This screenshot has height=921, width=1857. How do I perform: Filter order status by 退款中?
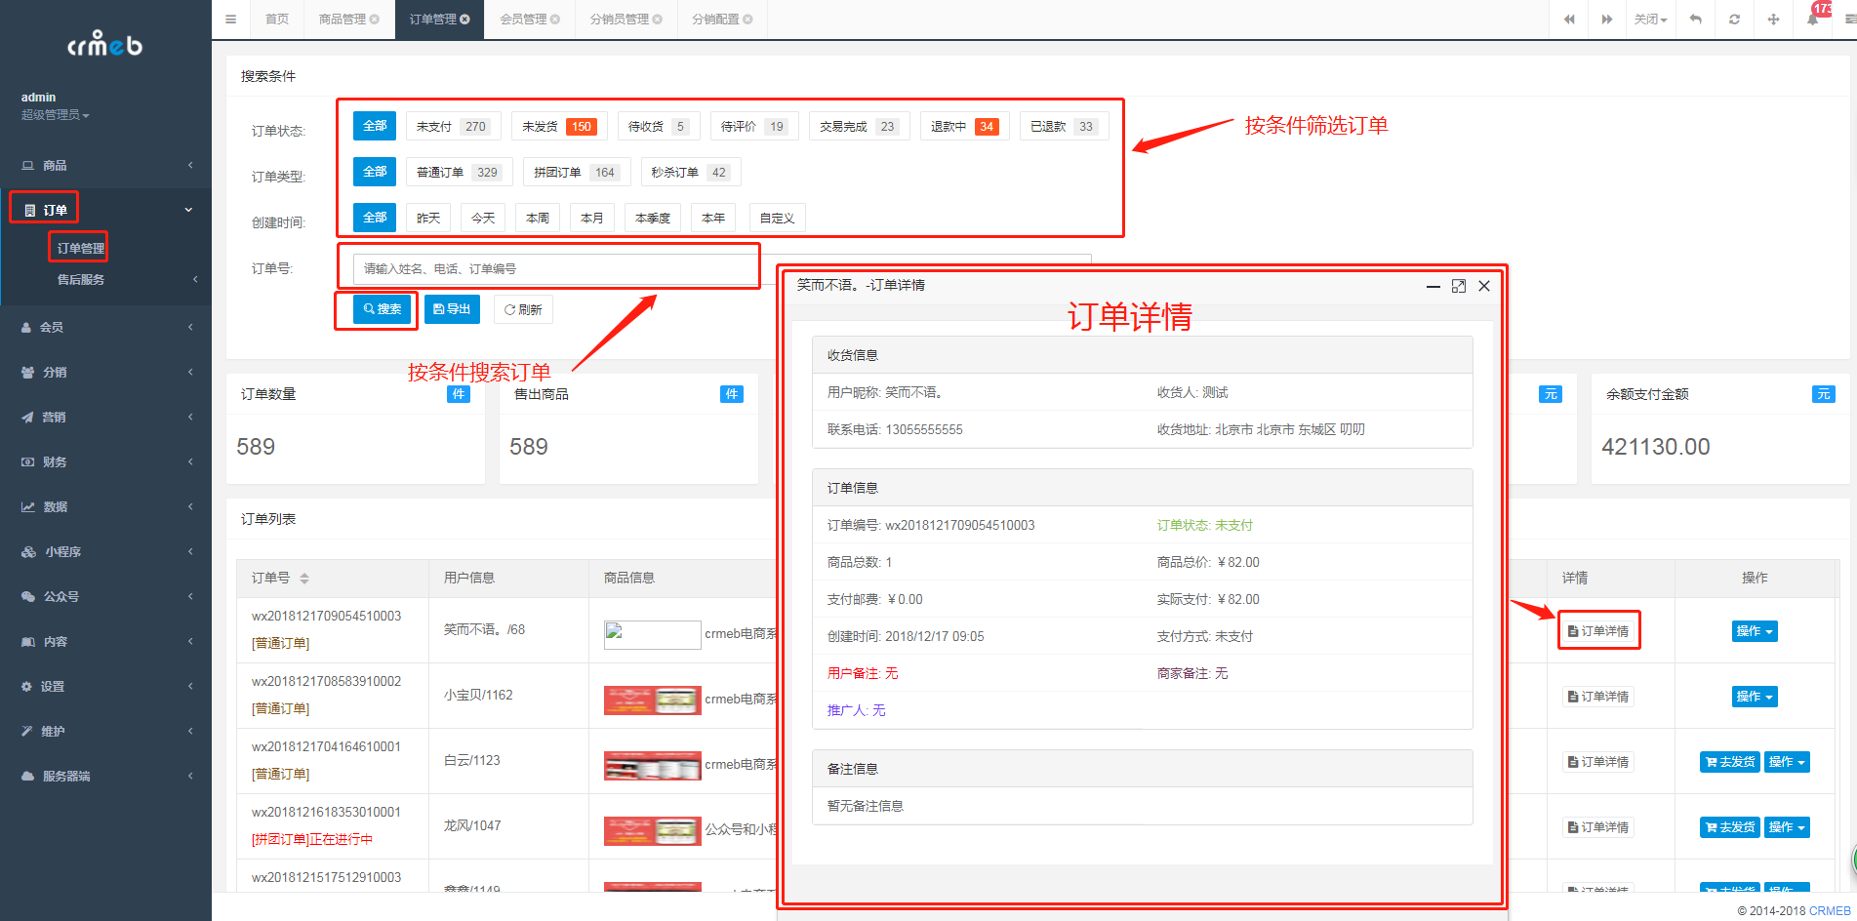[x=964, y=127]
